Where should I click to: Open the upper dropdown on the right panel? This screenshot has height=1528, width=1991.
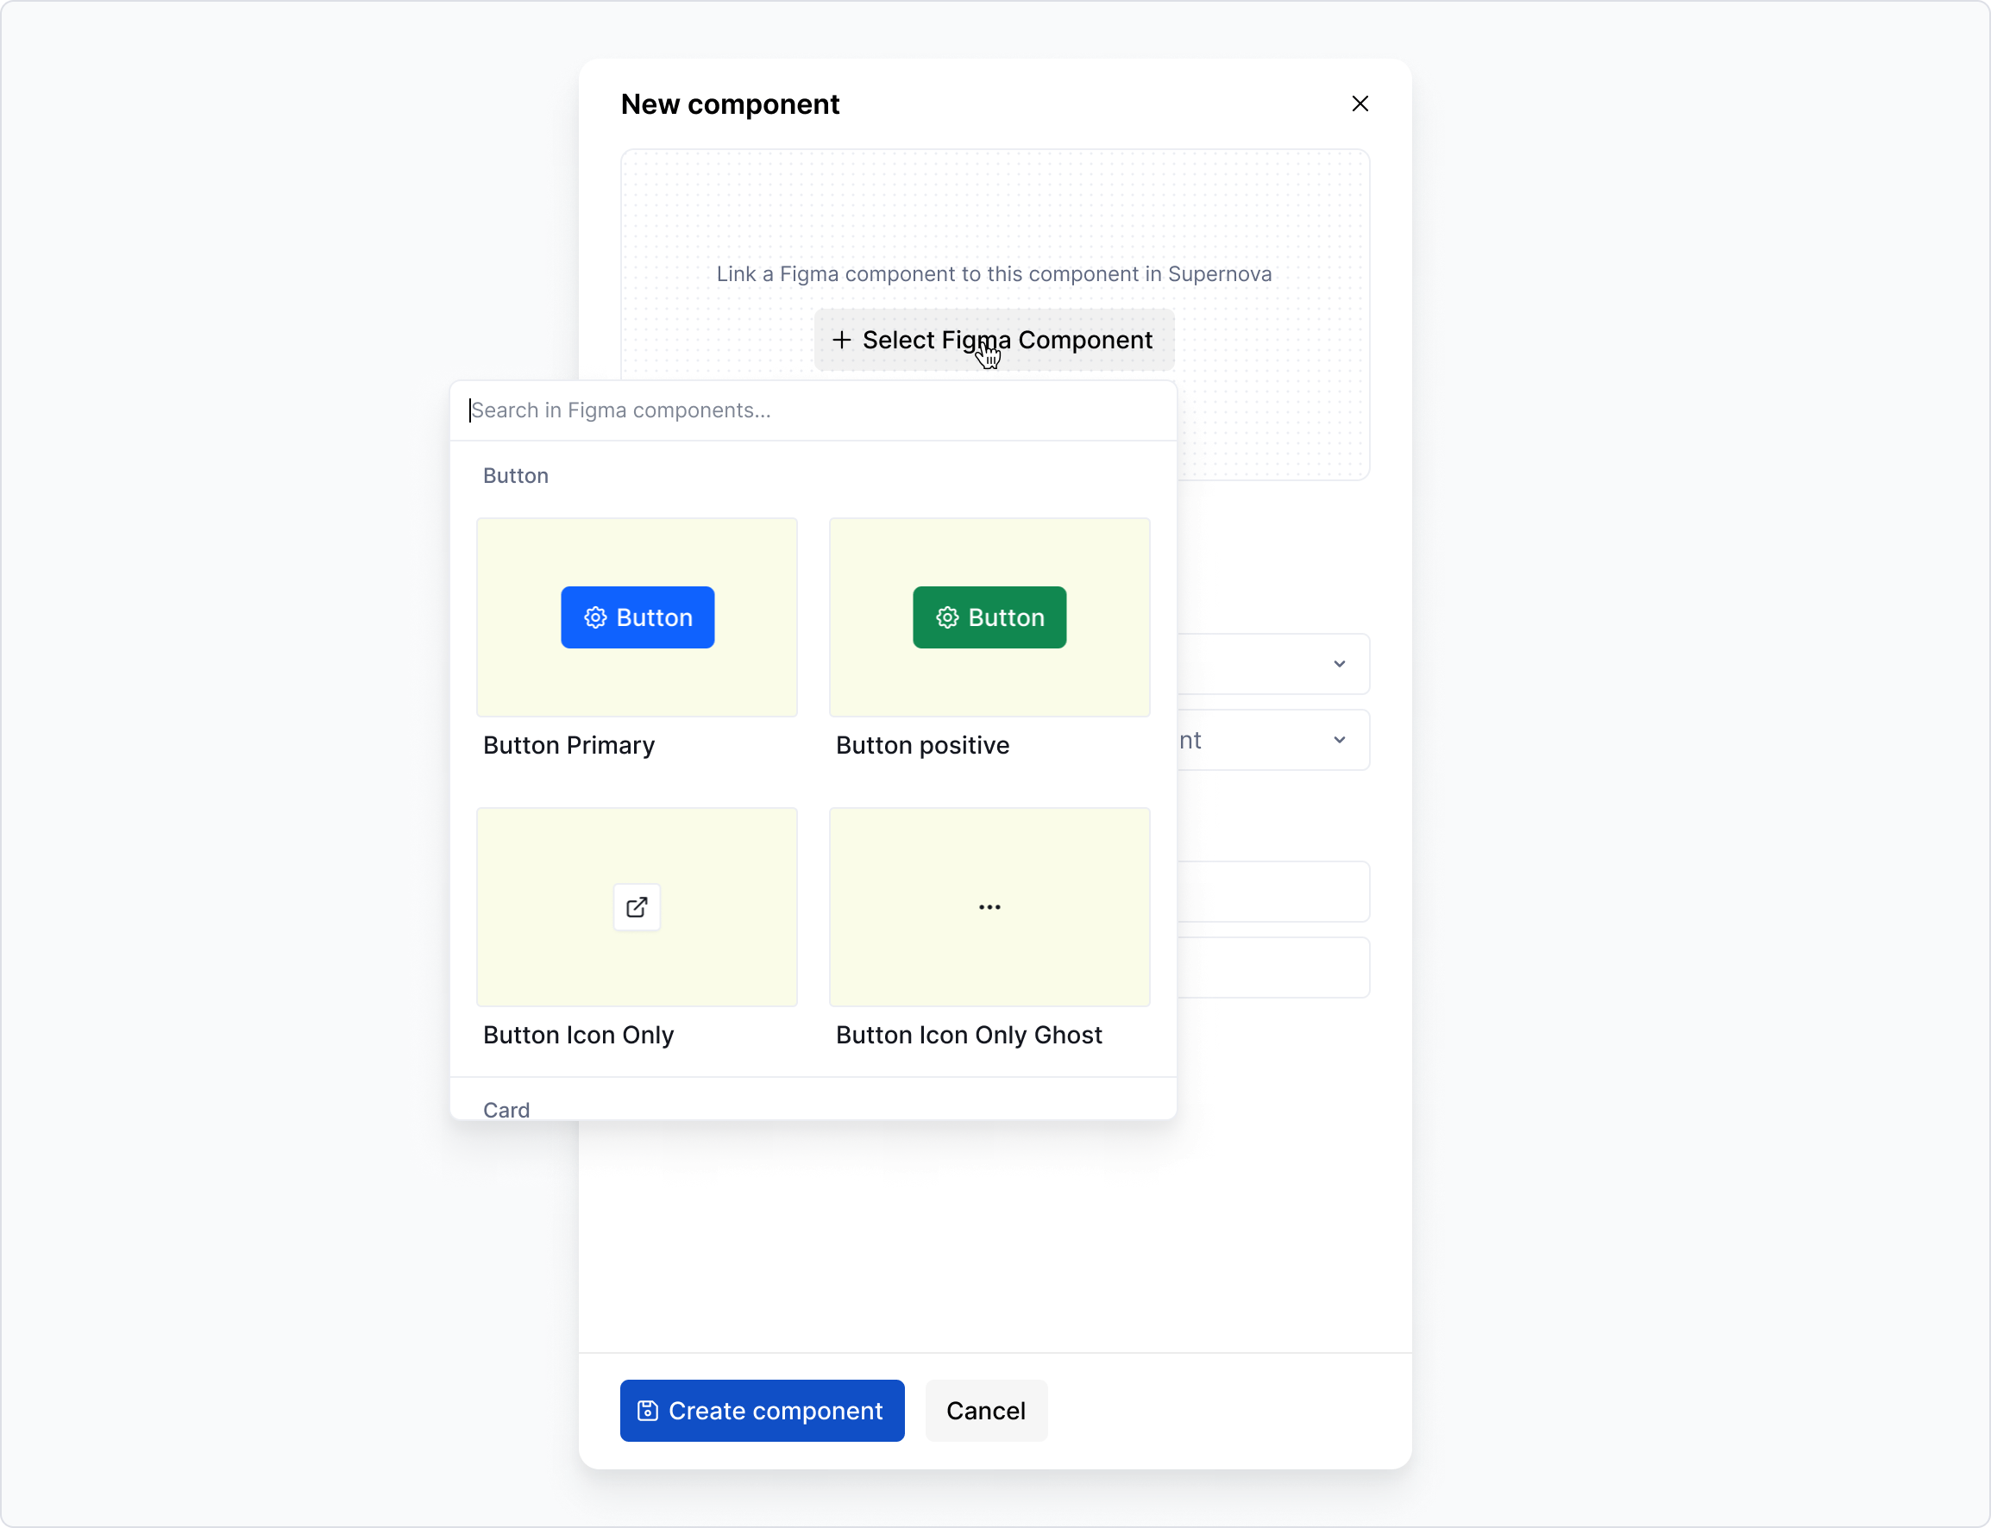[1340, 663]
